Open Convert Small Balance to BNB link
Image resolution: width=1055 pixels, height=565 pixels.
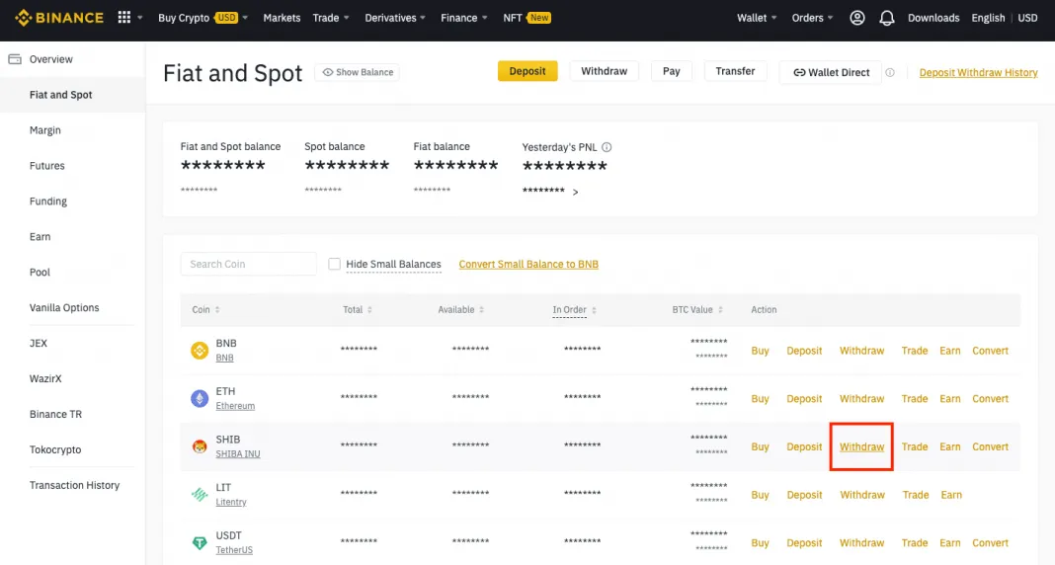528,264
